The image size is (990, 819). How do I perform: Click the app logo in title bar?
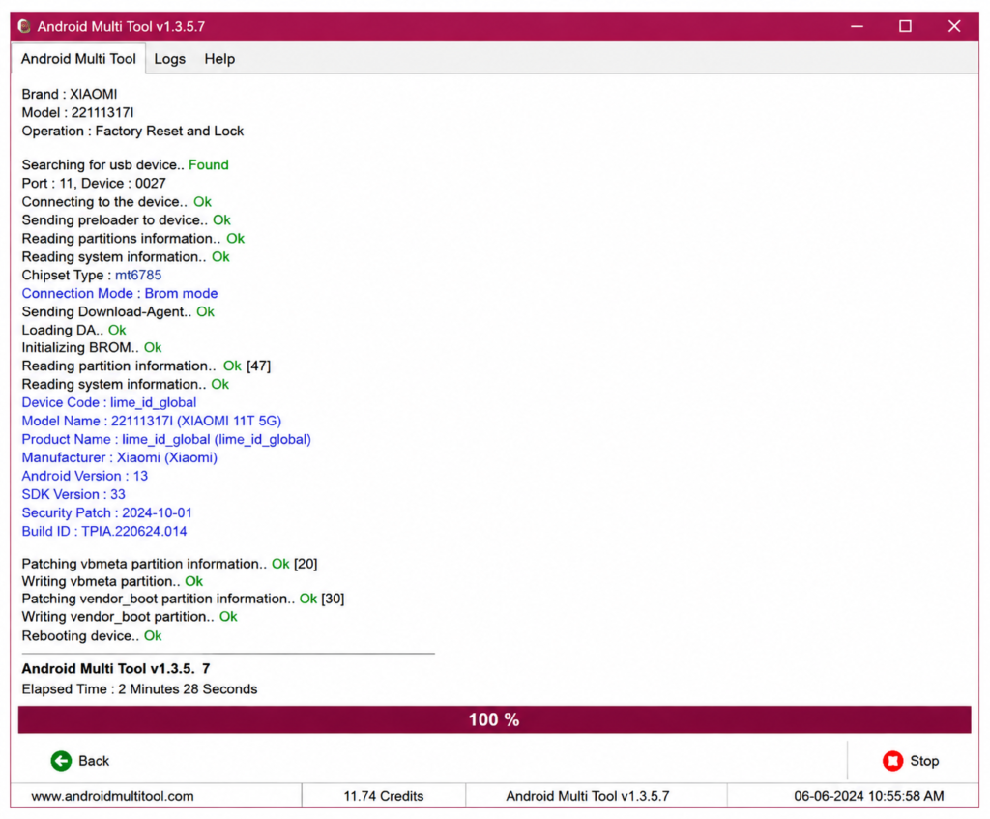[x=24, y=26]
